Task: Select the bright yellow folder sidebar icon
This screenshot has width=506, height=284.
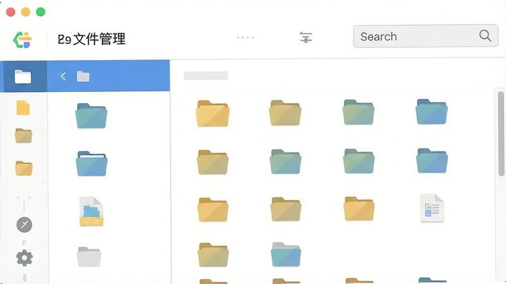Action: [x=23, y=168]
